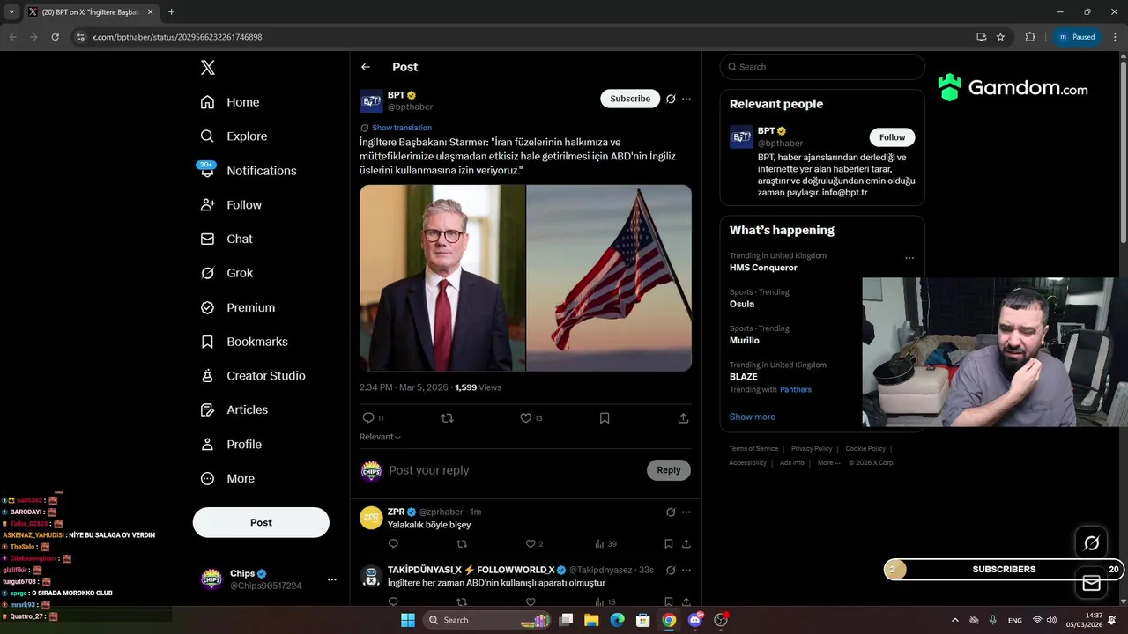Follow BPT in Relevant people
Viewport: 1128px width, 634px height.
892,137
